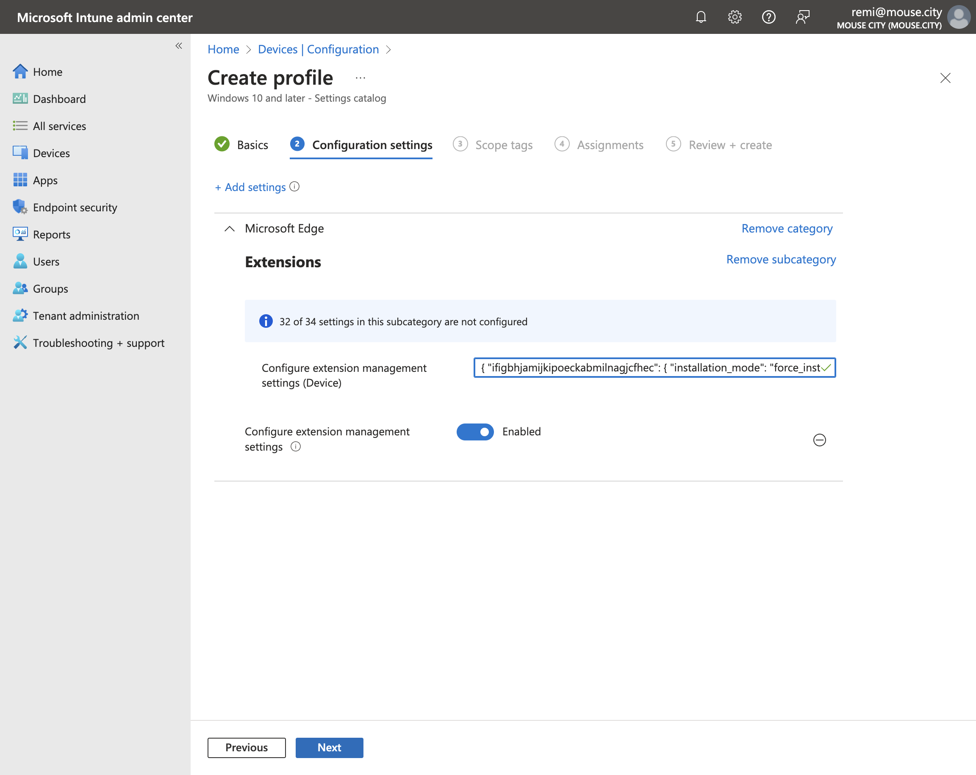Viewport: 976px width, 775px height.
Task: Open the Create profile ellipsis menu
Action: 360,78
